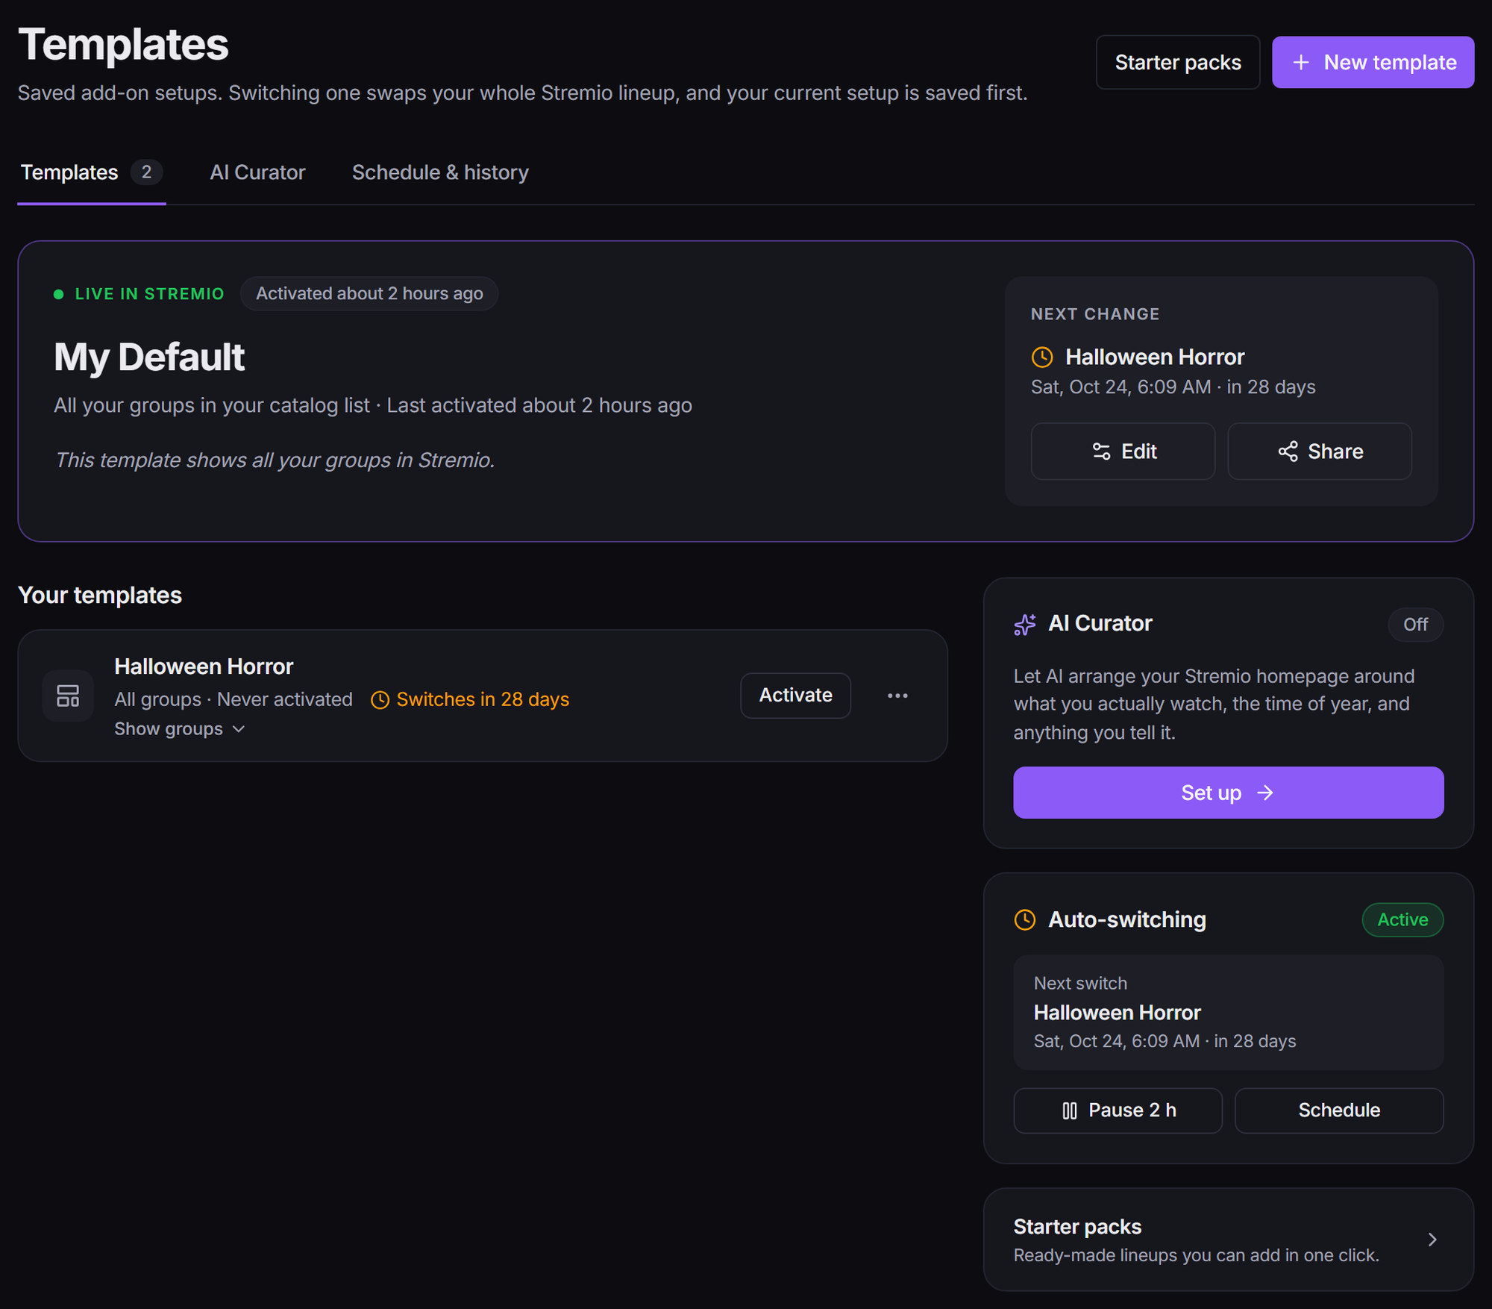Click the Auto-switching heading text
1492x1309 pixels.
(x=1127, y=920)
